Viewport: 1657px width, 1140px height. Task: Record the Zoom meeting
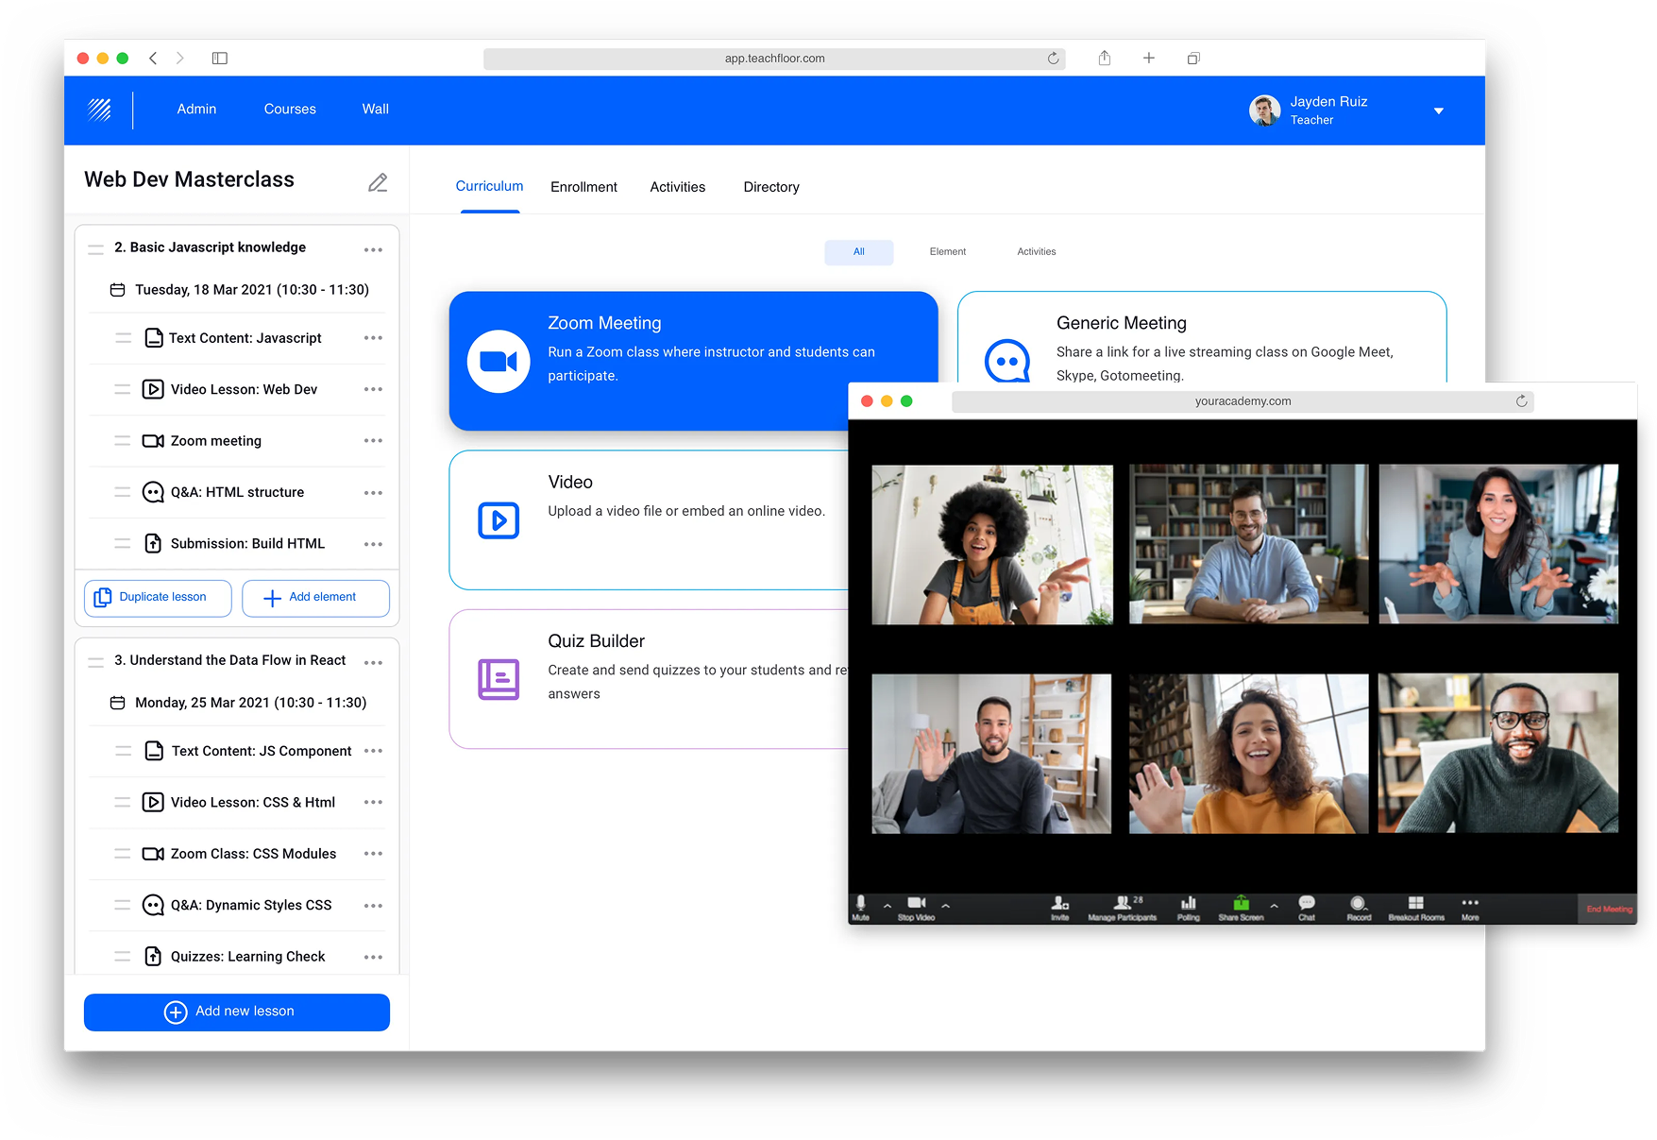click(x=1359, y=907)
